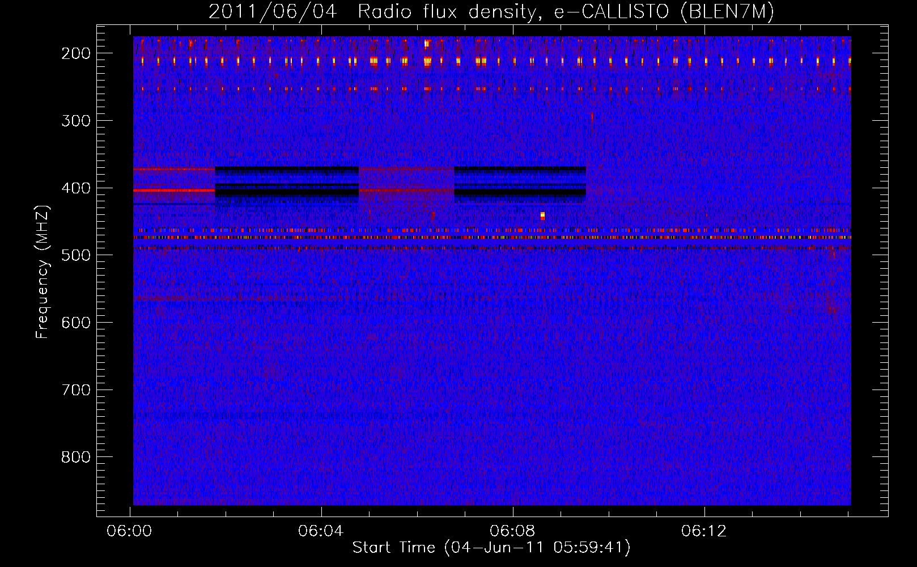Click the "Frequency (MHZ)" axis label
Image resolution: width=917 pixels, height=567 pixels.
43,272
